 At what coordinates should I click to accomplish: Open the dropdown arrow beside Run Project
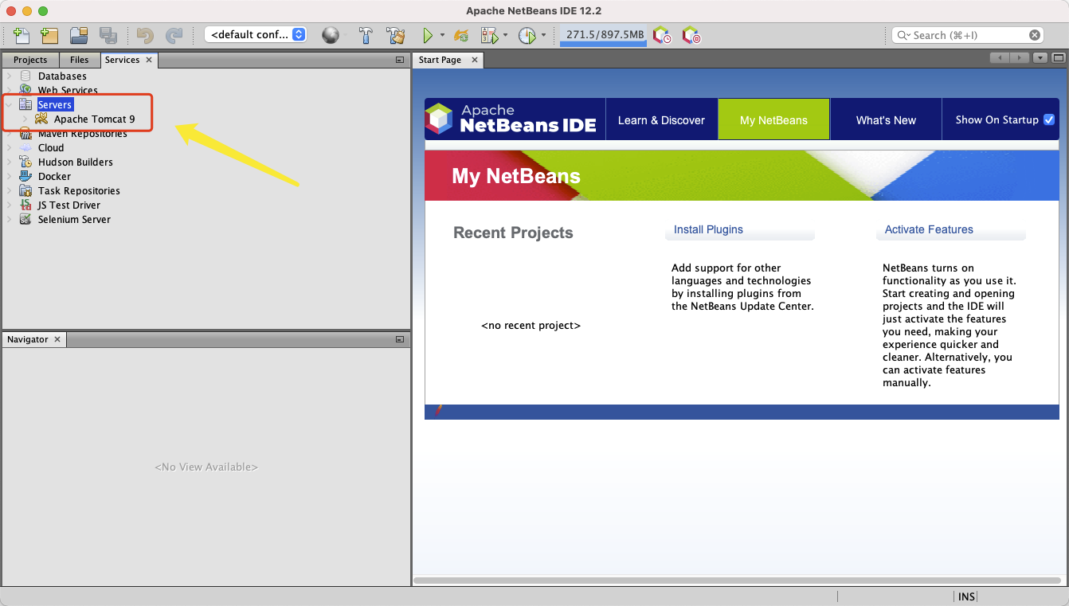[442, 35]
